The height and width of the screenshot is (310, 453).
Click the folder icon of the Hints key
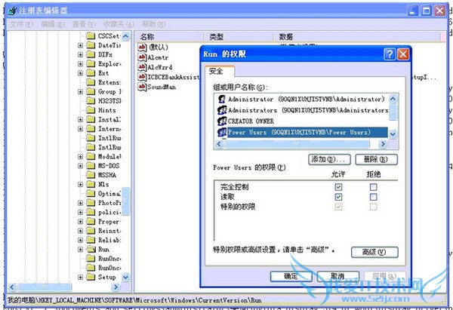tap(91, 110)
